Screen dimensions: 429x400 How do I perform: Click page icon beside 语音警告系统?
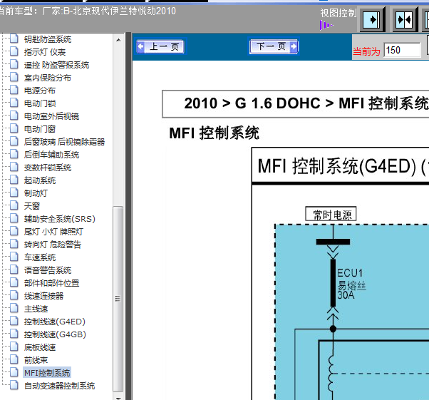(x=14, y=270)
